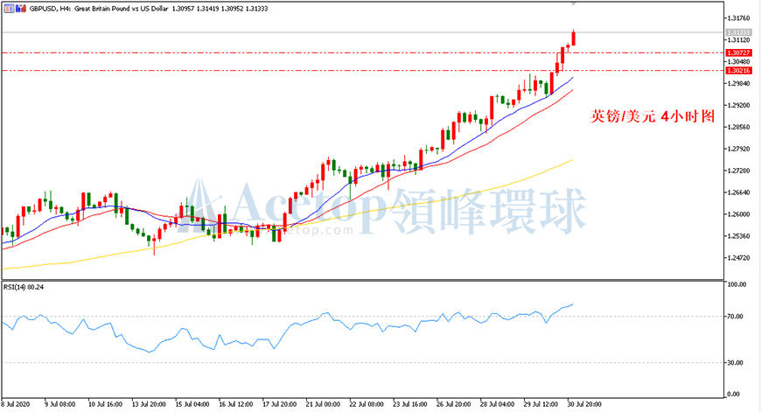Click the 23 Jul 16:00 time label
Image resolution: width=761 pixels, height=412 pixels.
[x=410, y=404]
